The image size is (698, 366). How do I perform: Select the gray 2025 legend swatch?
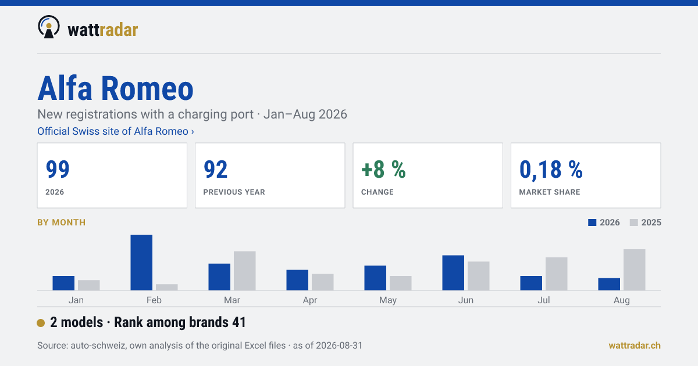pyautogui.click(x=634, y=223)
